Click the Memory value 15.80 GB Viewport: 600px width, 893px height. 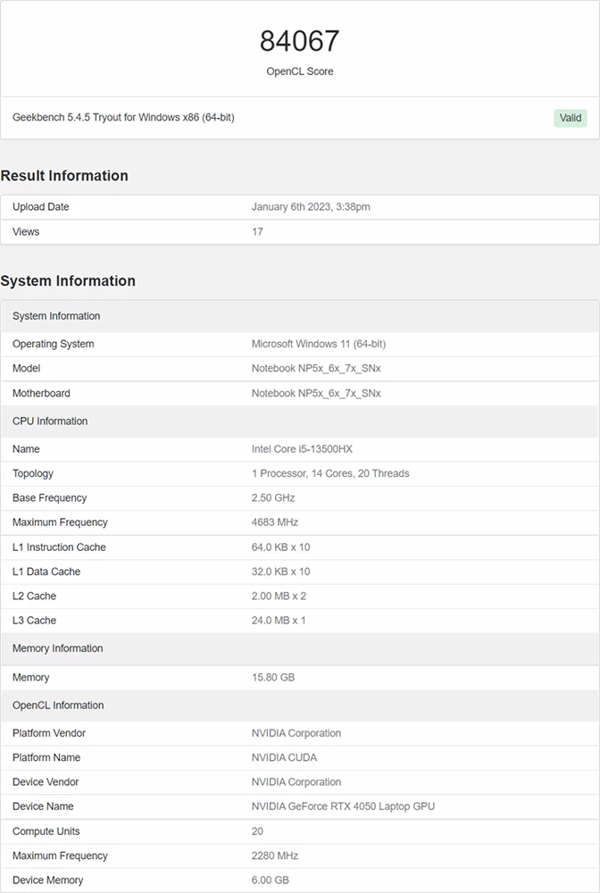pos(273,678)
